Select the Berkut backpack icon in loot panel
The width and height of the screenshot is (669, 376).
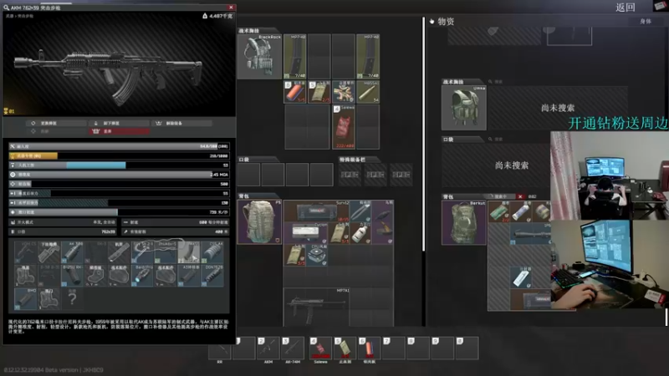[464, 222]
